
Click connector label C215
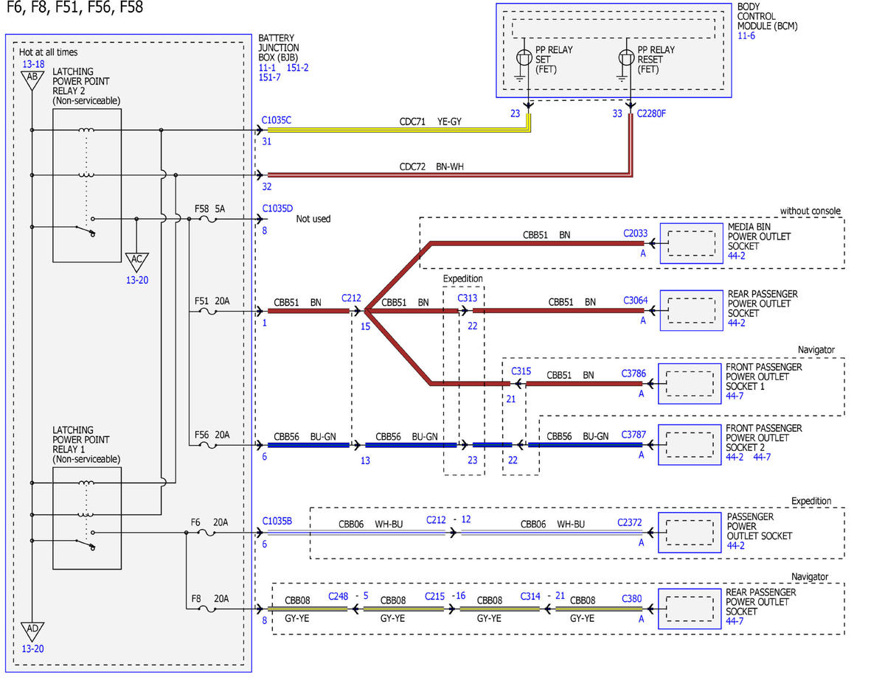pyautogui.click(x=434, y=596)
